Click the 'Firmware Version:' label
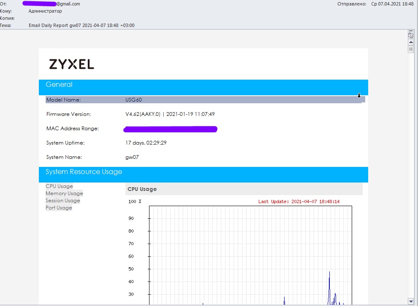The width and height of the screenshot is (418, 306). coord(68,114)
